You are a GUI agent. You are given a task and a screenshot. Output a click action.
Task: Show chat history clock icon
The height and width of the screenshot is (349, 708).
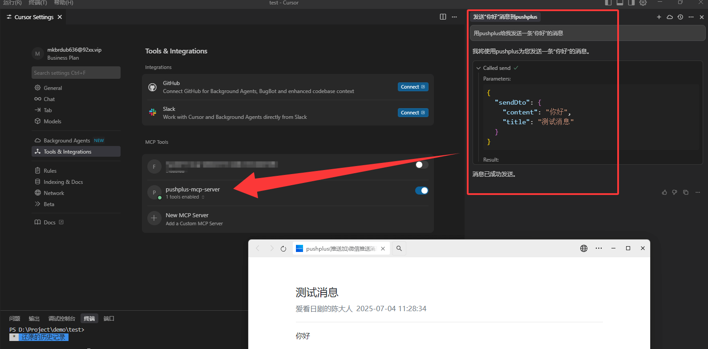(680, 17)
